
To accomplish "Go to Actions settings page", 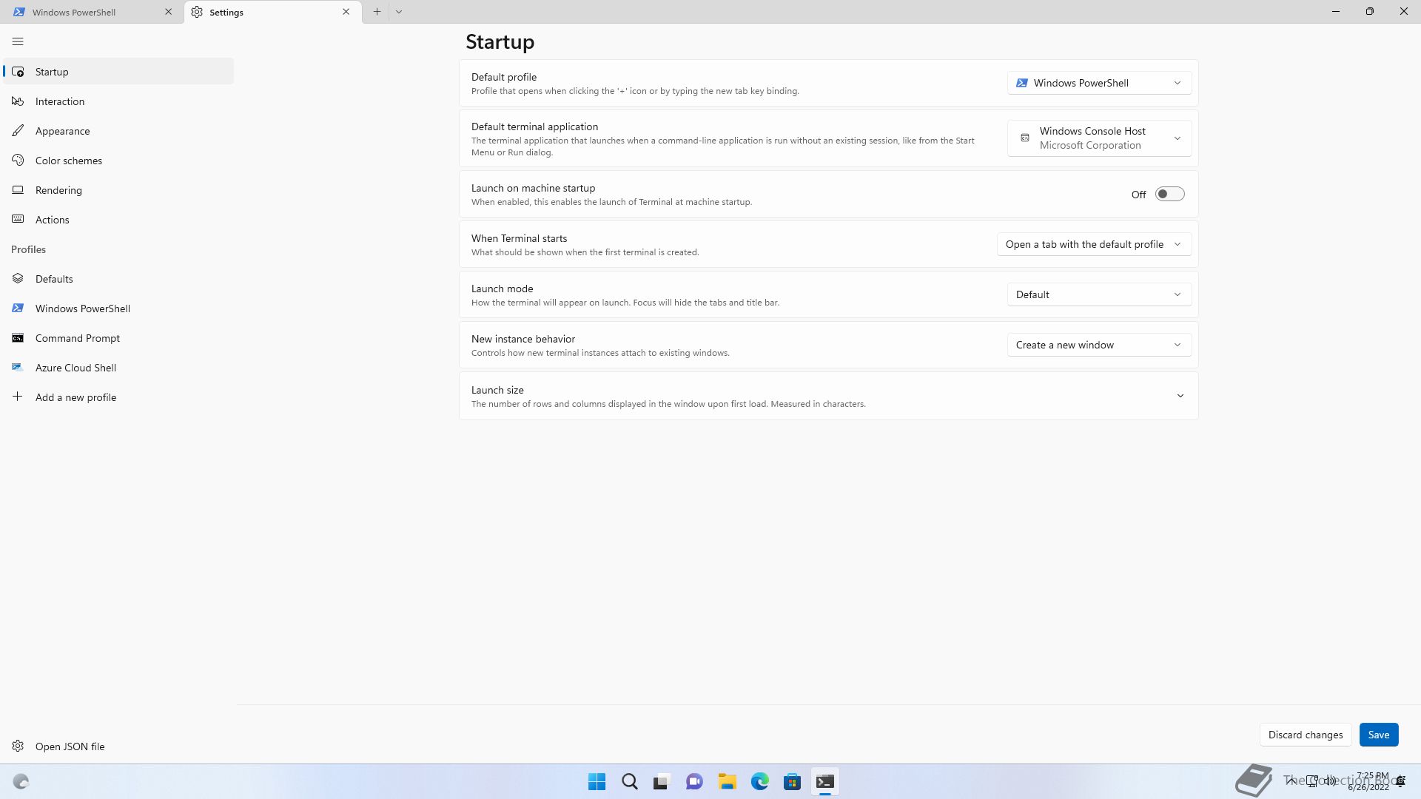I will [118, 220].
